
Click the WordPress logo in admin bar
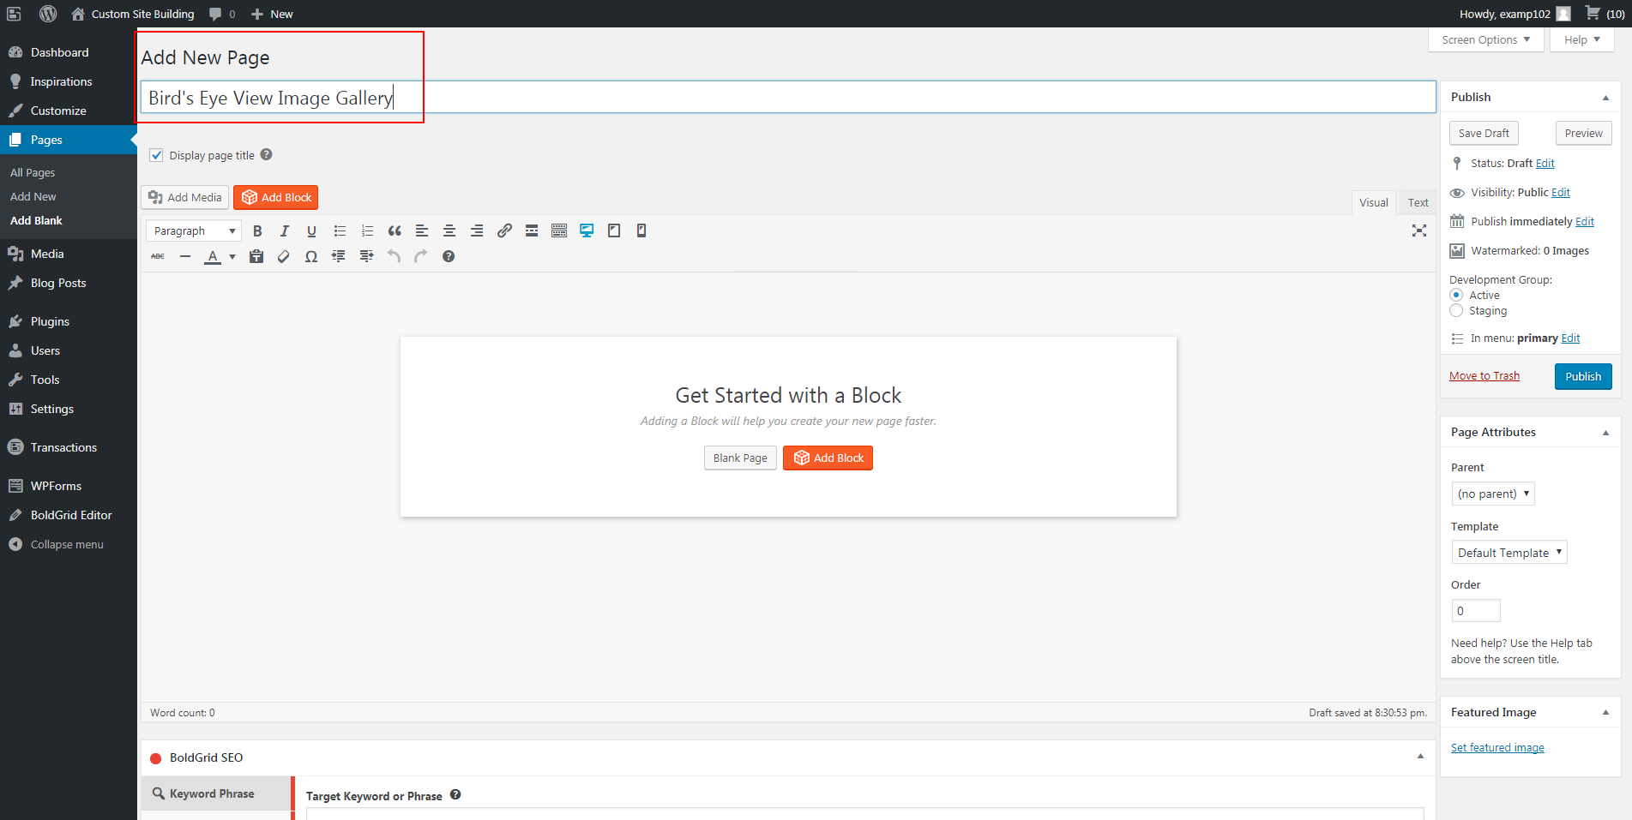tap(48, 14)
